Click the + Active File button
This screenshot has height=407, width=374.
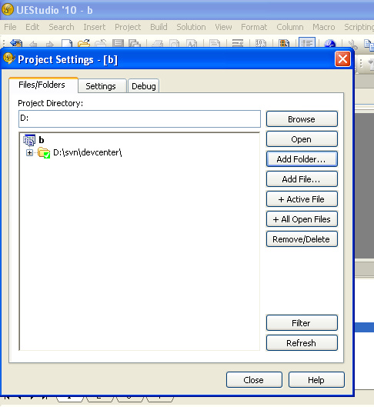coord(302,199)
